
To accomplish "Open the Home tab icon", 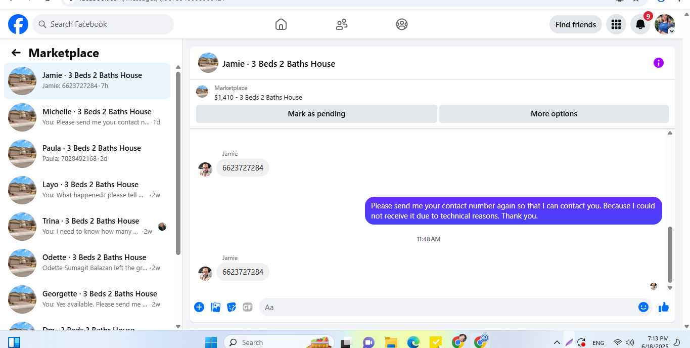I will pos(281,24).
